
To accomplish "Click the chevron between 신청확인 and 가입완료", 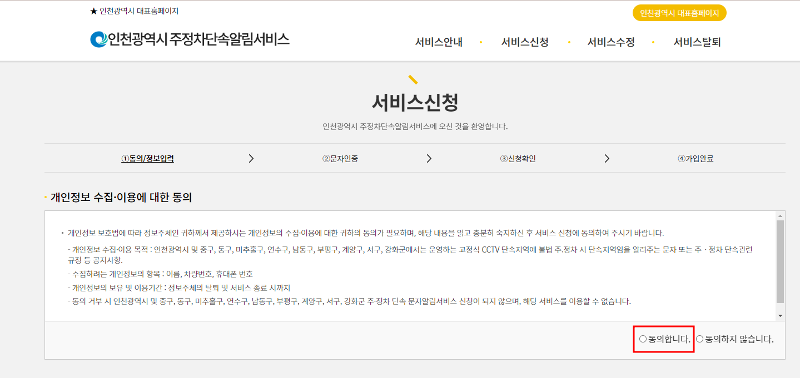I will (x=607, y=158).
